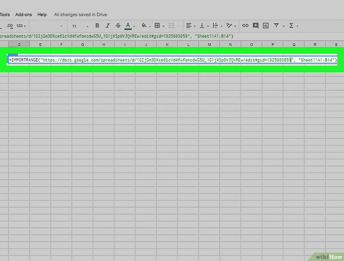Open fill color picker
This screenshot has width=344, height=261.
pos(144,26)
